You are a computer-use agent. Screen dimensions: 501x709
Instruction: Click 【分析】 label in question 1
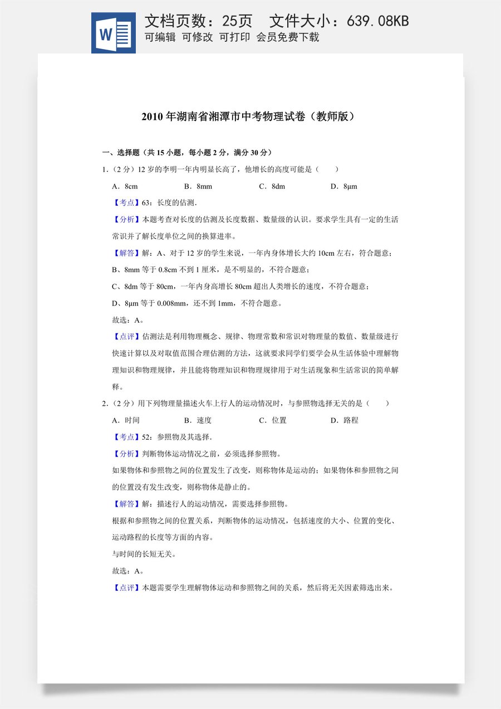point(127,220)
